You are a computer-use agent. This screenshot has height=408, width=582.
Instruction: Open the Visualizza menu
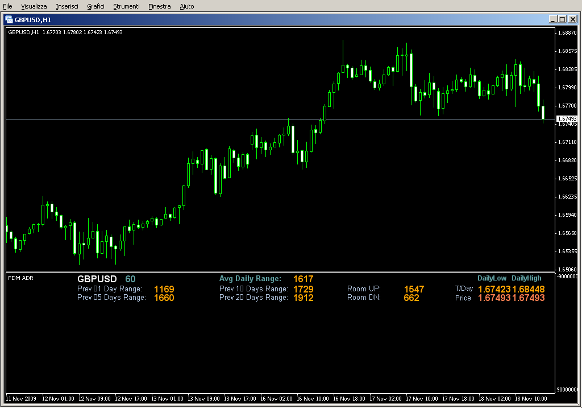tap(34, 6)
